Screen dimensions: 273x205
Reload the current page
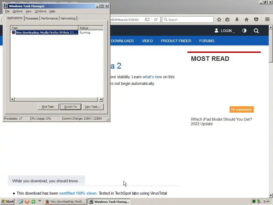pyautogui.click(x=156, y=19)
